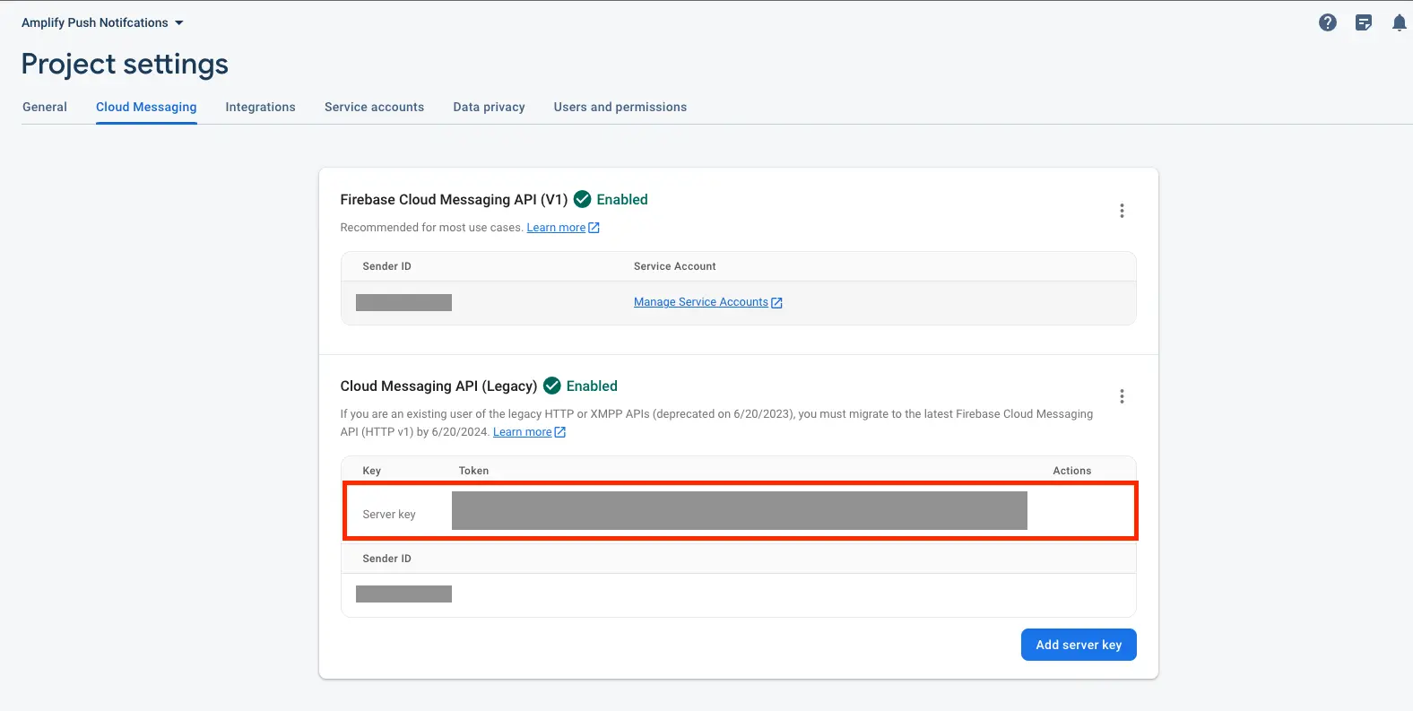Click the Sender ID header in Legacy table
Viewport: 1413px width, 711px height.
[x=386, y=559]
